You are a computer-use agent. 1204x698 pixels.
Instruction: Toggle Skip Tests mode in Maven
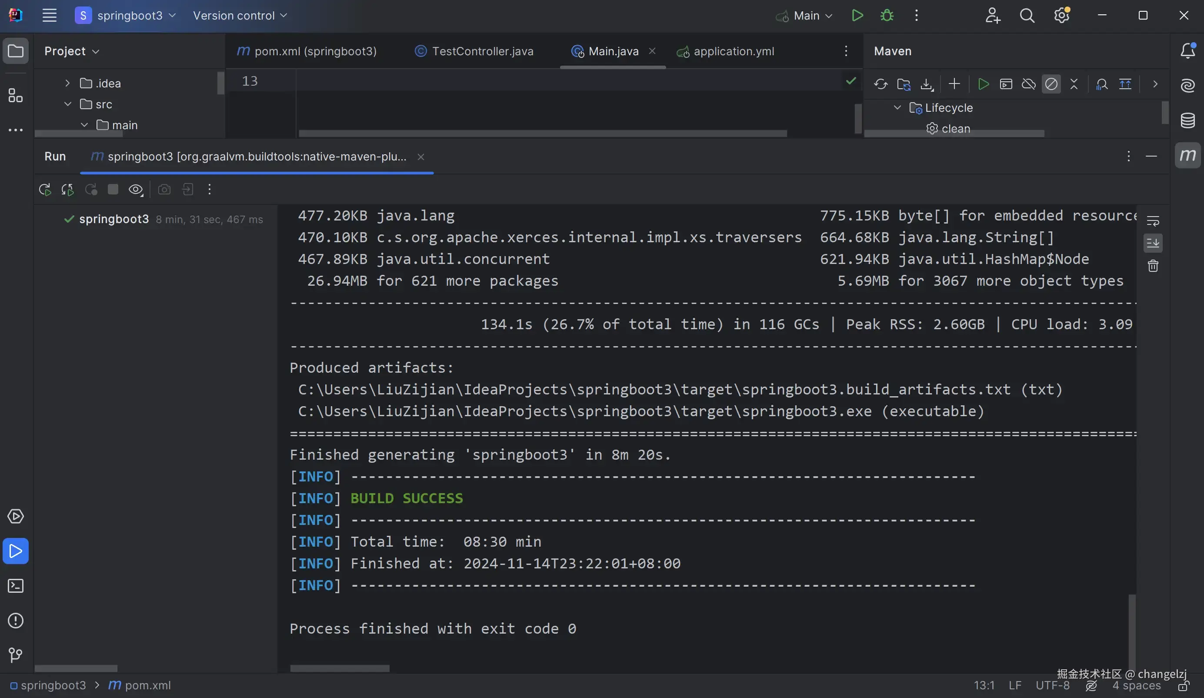click(1051, 84)
